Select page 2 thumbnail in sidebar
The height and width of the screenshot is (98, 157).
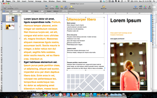point(10,26)
